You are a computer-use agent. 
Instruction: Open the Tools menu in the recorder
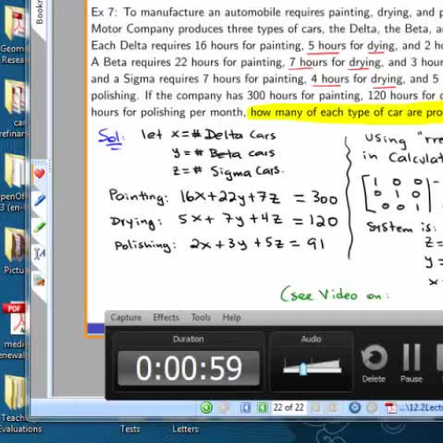[x=201, y=317]
